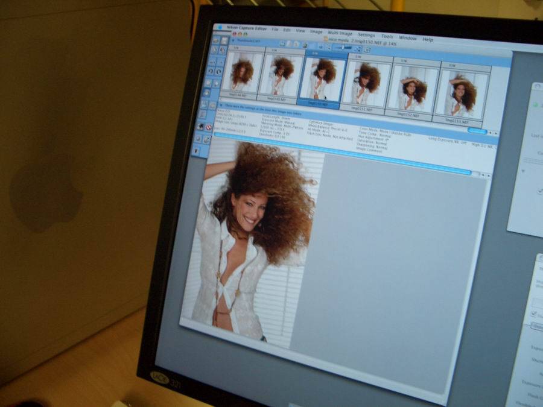Toggle the checkbox in the upper right palette

click(x=539, y=191)
